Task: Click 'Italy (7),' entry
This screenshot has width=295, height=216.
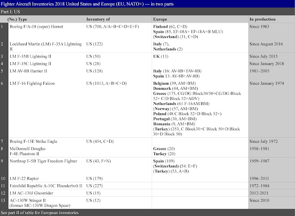Action: point(161,44)
